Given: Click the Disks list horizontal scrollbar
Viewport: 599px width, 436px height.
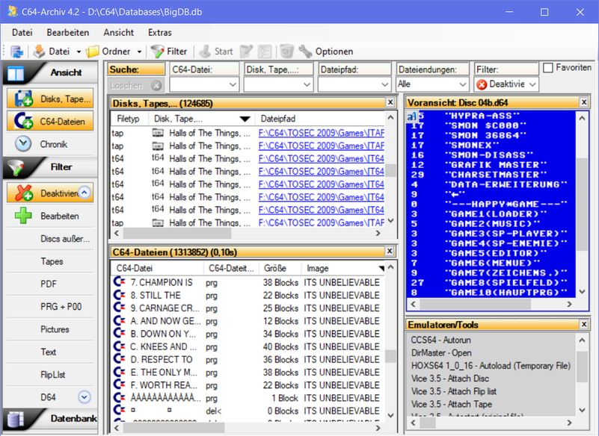Looking at the screenshot, I should coord(248,233).
